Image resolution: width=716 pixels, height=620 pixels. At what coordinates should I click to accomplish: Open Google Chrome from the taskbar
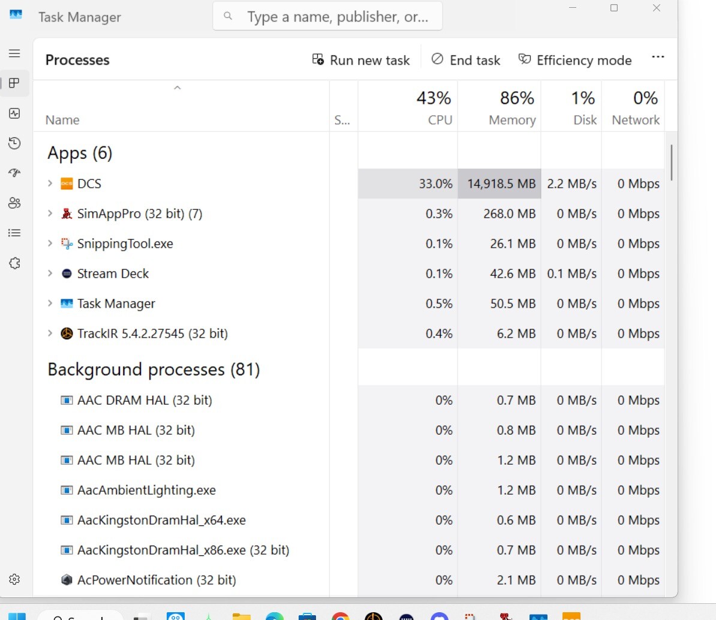click(340, 616)
